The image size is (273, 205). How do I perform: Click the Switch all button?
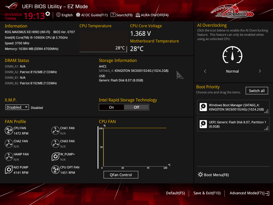tap(256, 91)
